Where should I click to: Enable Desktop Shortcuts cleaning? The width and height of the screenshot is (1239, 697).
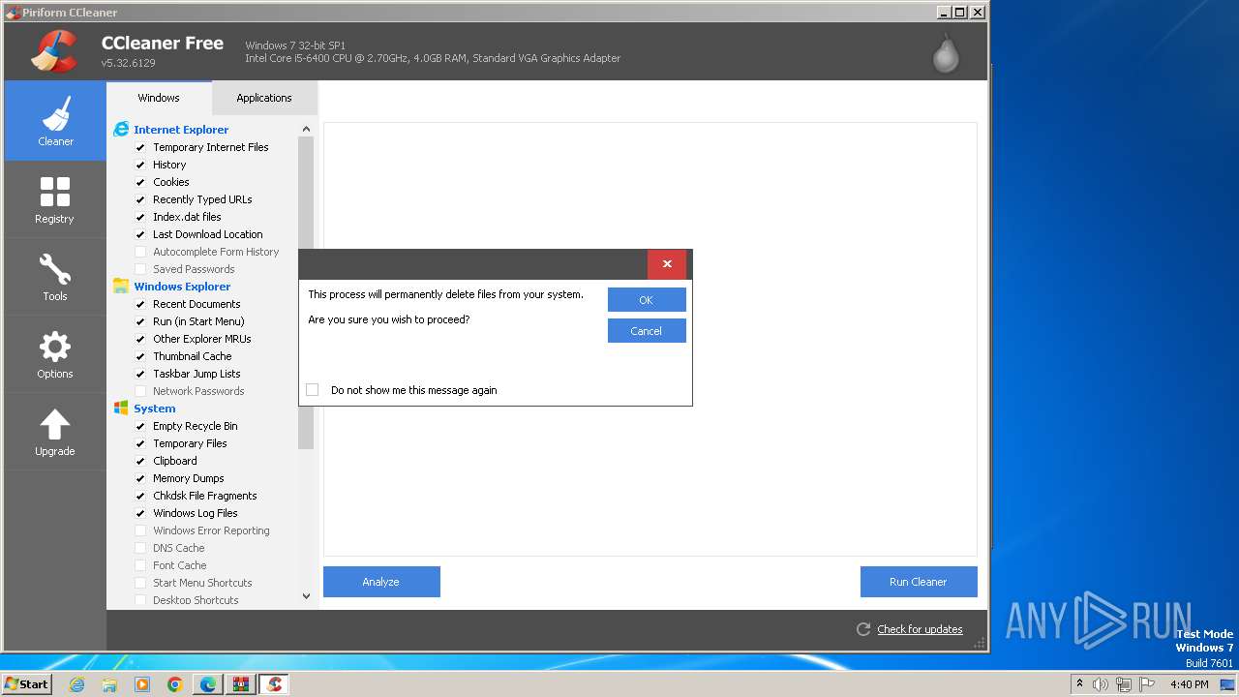tap(140, 600)
